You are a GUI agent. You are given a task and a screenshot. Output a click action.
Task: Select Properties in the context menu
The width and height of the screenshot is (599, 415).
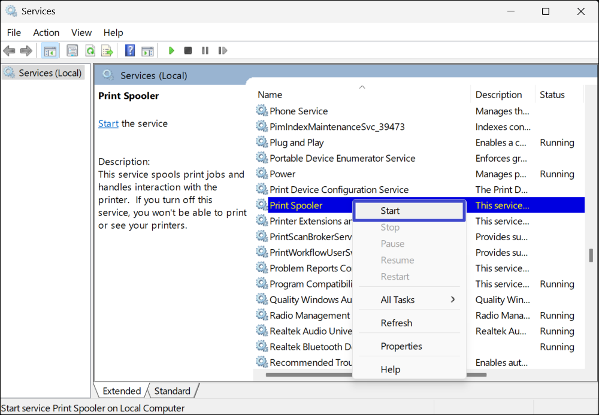(401, 346)
